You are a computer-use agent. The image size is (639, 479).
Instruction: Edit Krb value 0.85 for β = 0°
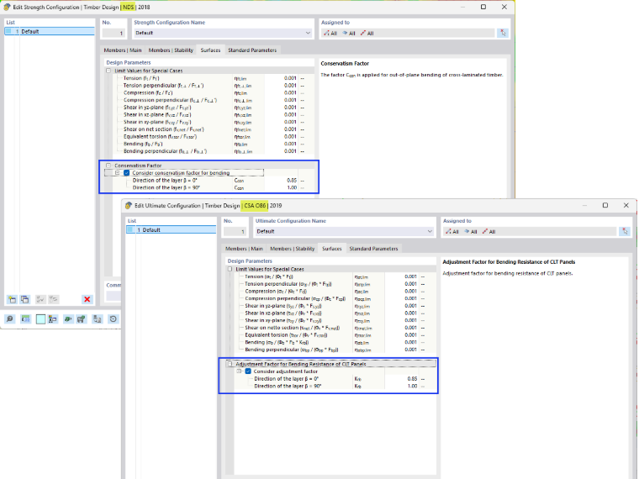coord(402,378)
